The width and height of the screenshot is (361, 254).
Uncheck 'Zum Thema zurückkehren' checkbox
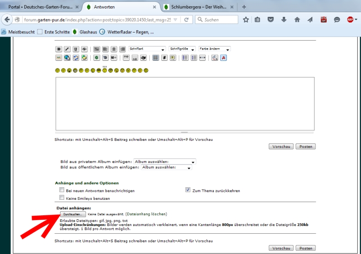click(x=188, y=190)
